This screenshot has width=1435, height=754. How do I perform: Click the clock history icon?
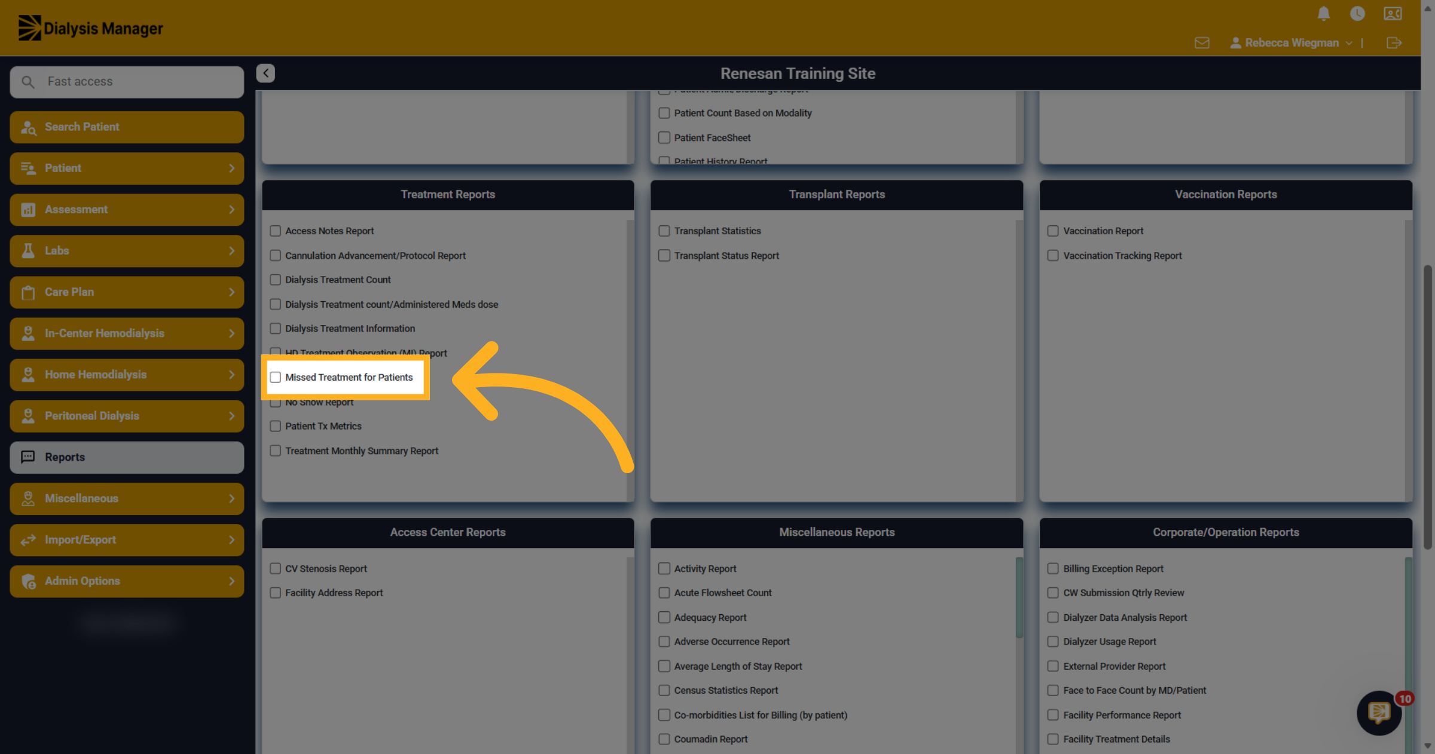pyautogui.click(x=1357, y=14)
